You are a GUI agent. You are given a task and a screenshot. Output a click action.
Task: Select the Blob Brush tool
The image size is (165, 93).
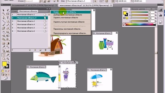[x=3, y=28]
